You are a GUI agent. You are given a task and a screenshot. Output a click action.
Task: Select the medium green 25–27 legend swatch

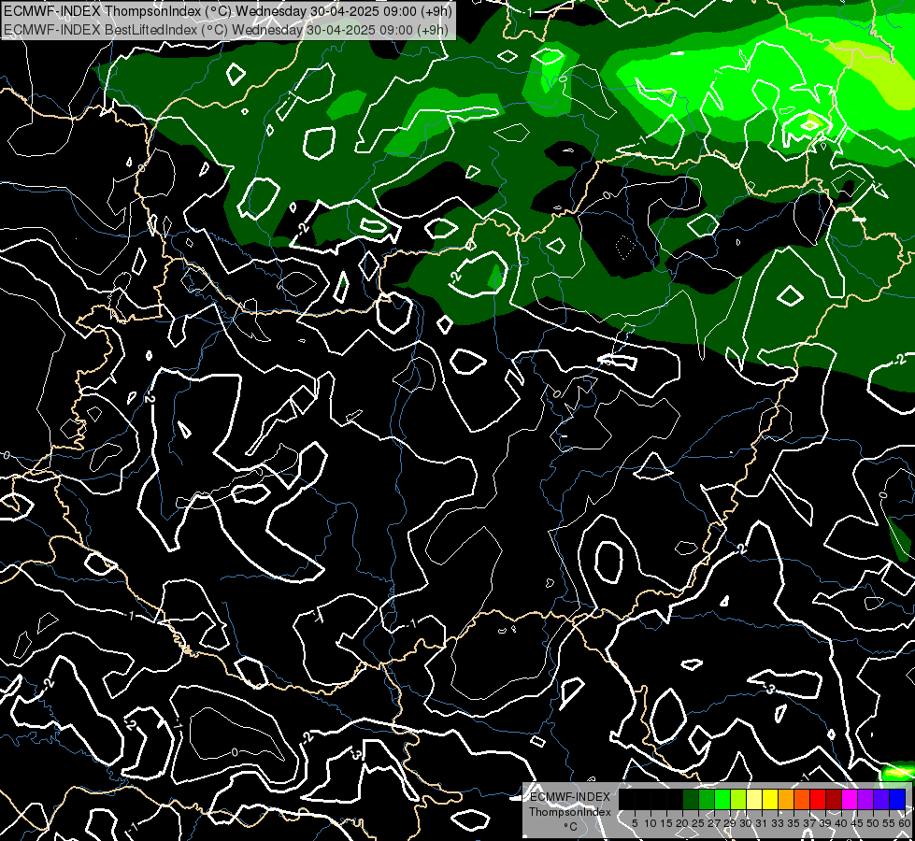coord(707,799)
